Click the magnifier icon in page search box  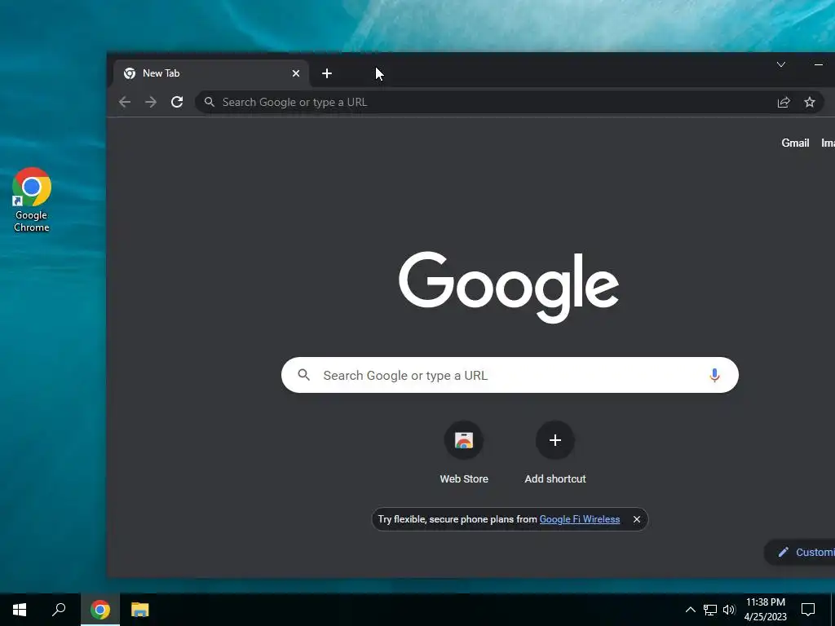[303, 375]
